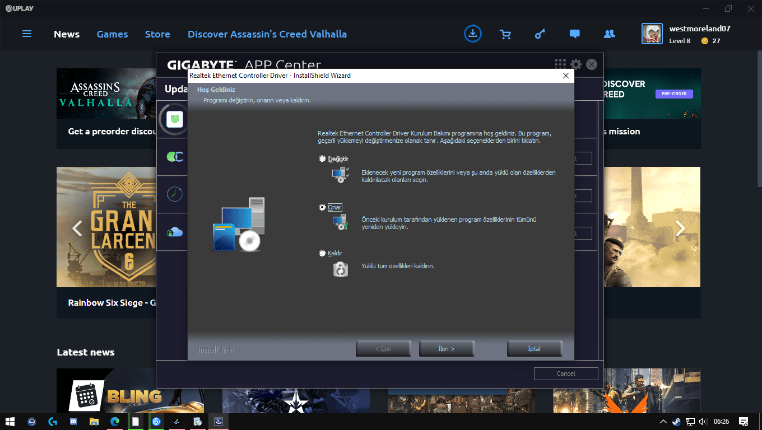Select the Kaldır radio option
Screen dimensions: 762x430
(322, 253)
